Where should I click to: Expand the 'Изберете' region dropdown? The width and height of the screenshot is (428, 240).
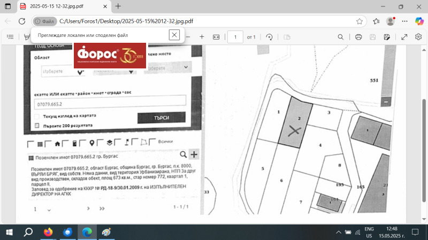[56, 71]
